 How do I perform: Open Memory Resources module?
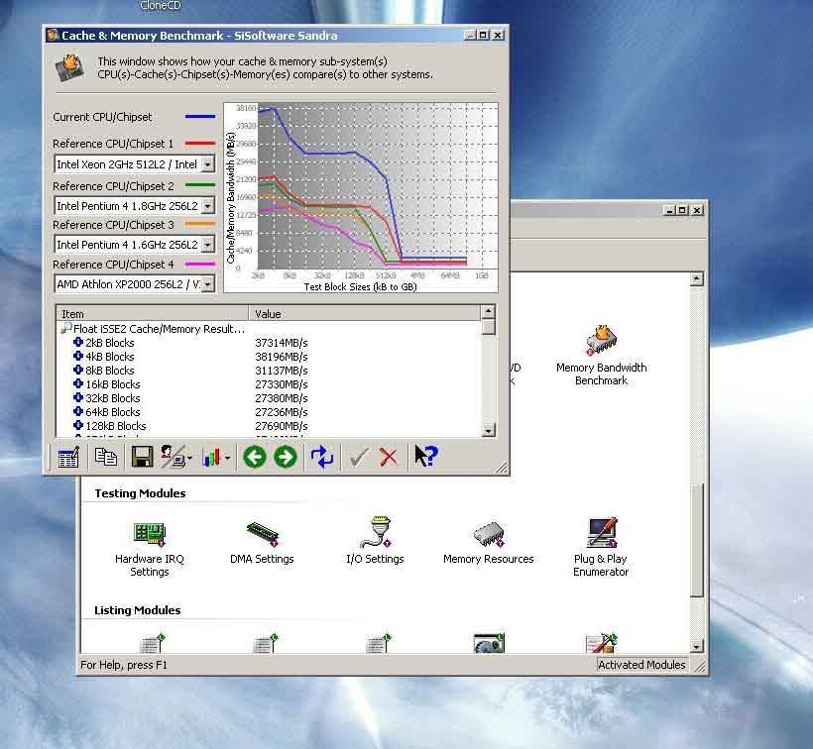pyautogui.click(x=489, y=542)
